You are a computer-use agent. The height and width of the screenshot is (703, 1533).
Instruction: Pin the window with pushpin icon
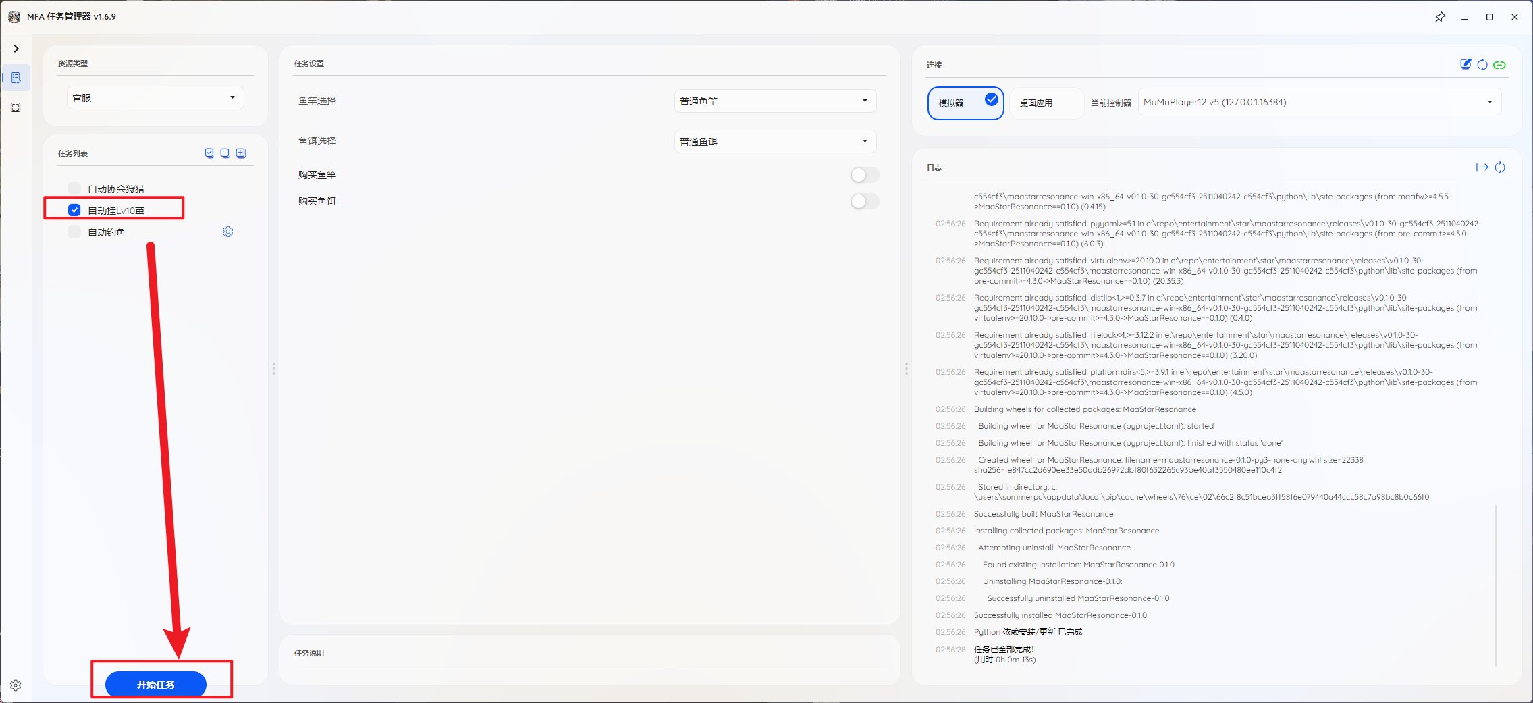[1440, 17]
